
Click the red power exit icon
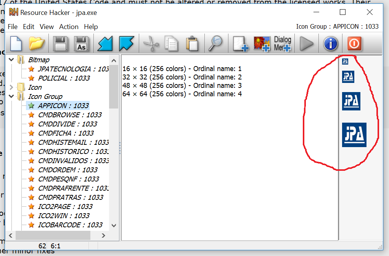click(x=354, y=44)
